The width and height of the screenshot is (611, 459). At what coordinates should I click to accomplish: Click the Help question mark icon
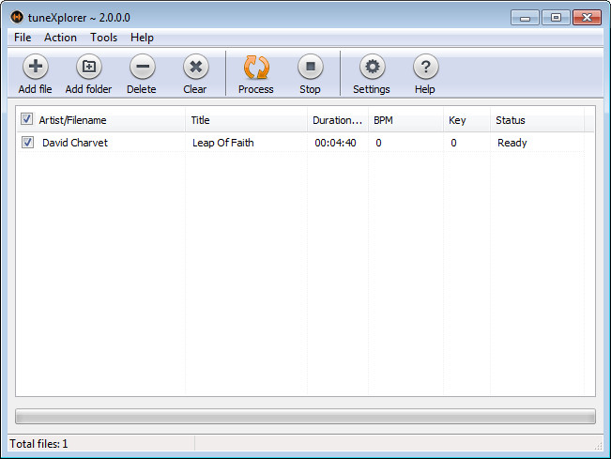[x=425, y=68]
